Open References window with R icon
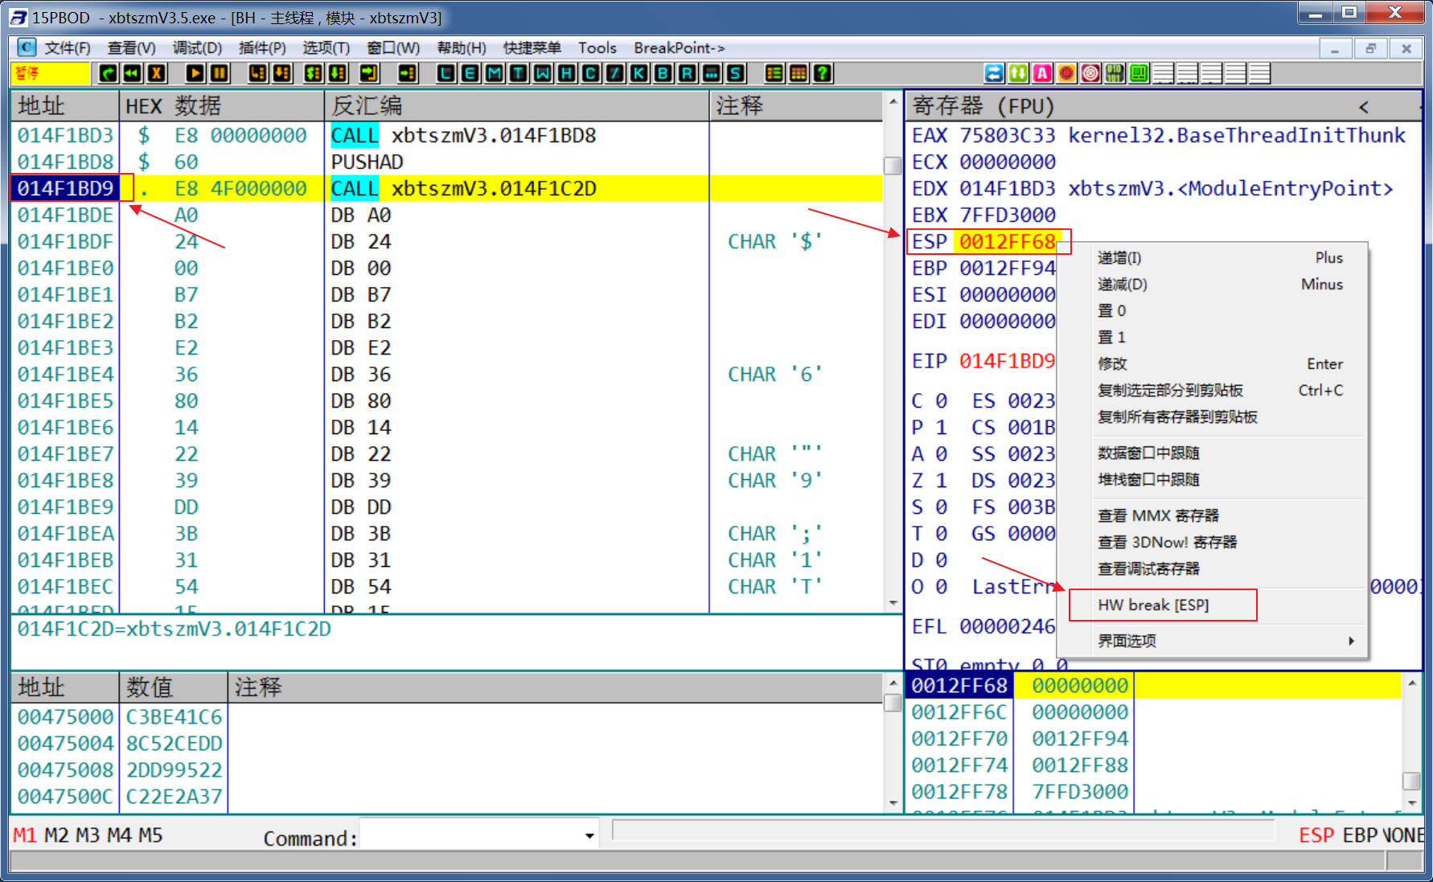The height and width of the screenshot is (882, 1433). pos(688,74)
